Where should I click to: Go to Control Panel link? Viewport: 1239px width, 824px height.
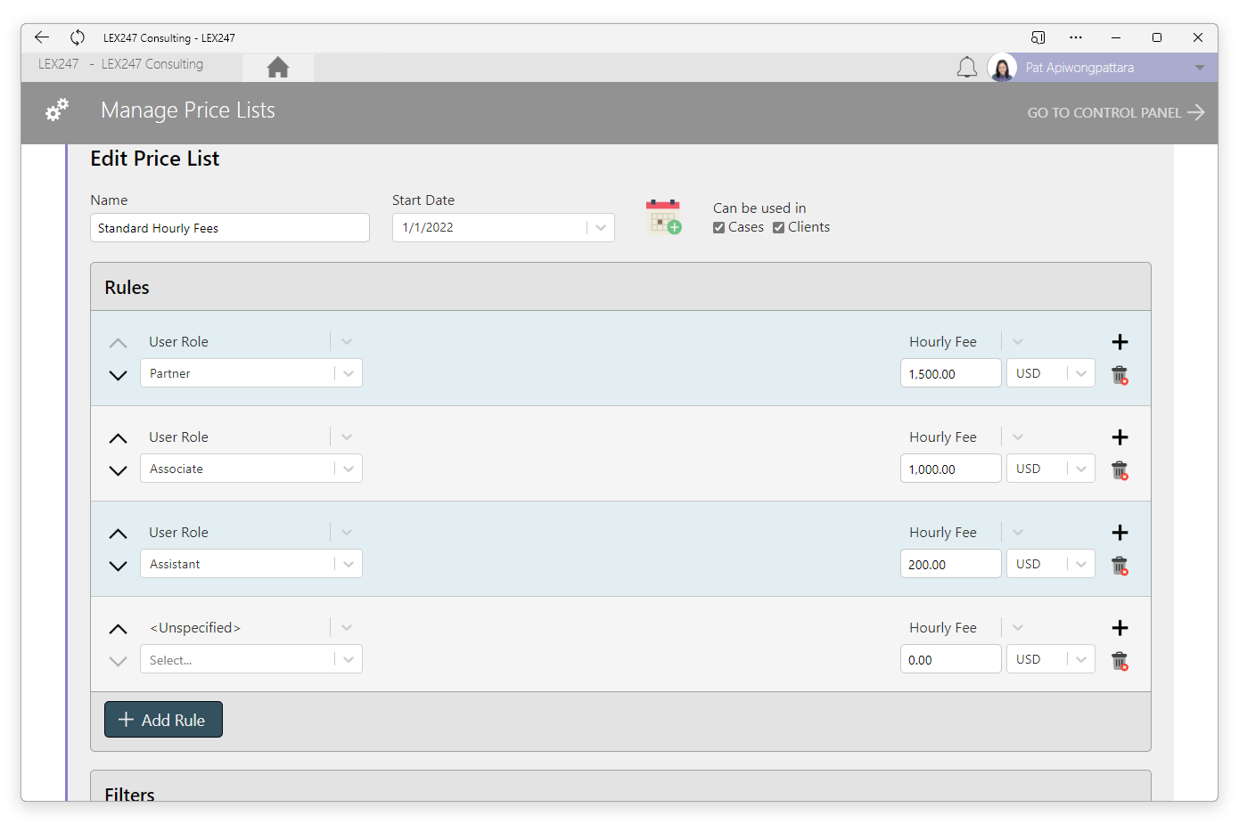click(x=1115, y=112)
